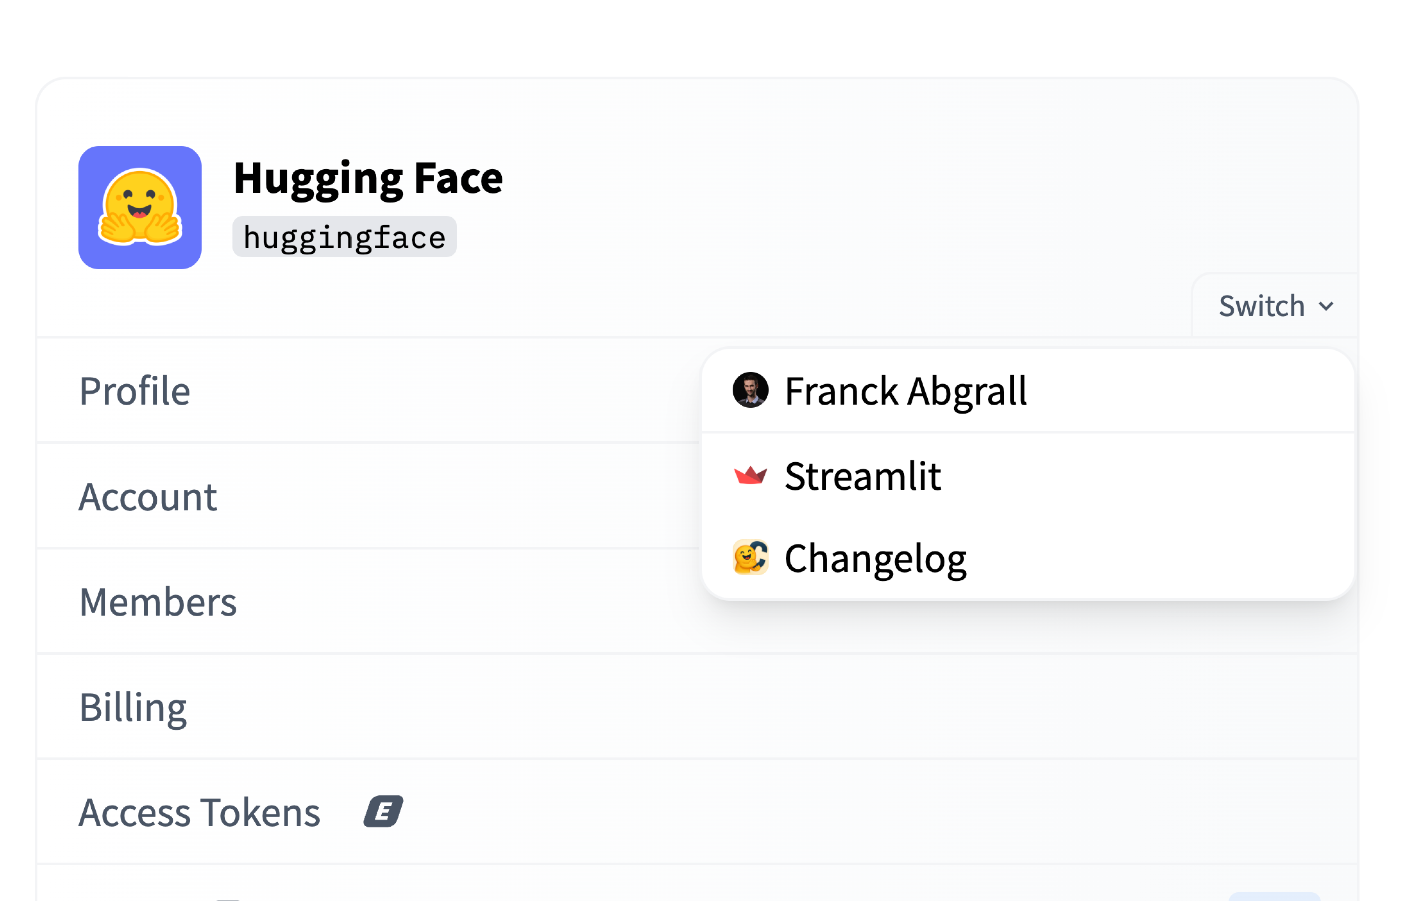The width and height of the screenshot is (1402, 901).
Task: Open Access Tokens settings
Action: 199,813
